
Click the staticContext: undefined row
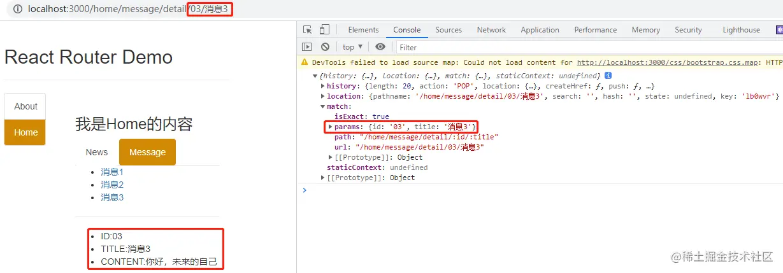coord(377,167)
